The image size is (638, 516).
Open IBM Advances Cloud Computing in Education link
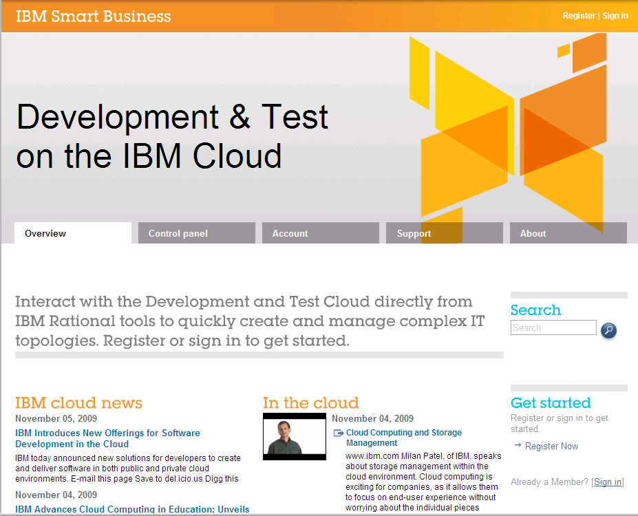click(132, 509)
